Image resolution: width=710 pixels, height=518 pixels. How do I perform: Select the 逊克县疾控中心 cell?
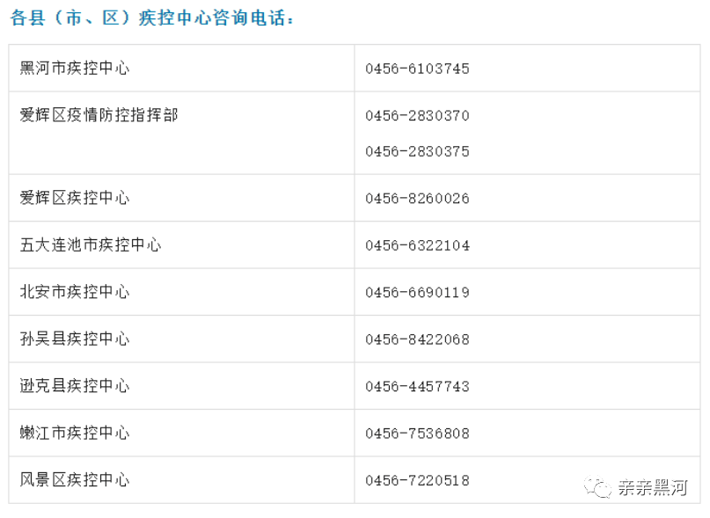pos(75,386)
